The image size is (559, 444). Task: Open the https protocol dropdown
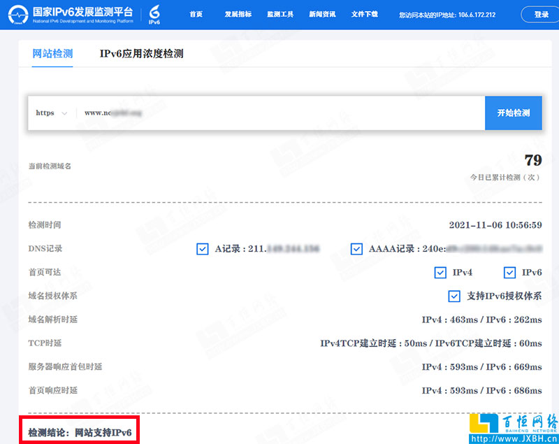point(51,113)
